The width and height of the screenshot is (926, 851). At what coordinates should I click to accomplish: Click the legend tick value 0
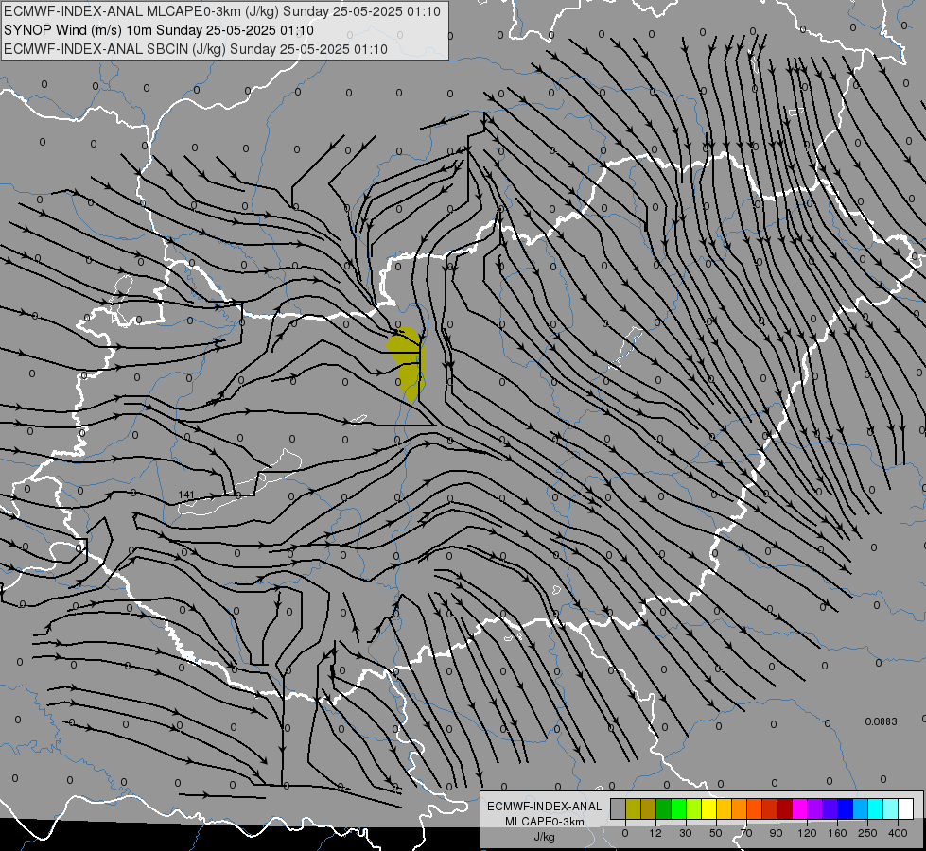[x=625, y=833]
